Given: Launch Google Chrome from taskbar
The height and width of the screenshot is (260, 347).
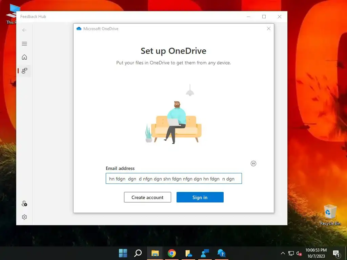Looking at the screenshot, I should pos(172,253).
